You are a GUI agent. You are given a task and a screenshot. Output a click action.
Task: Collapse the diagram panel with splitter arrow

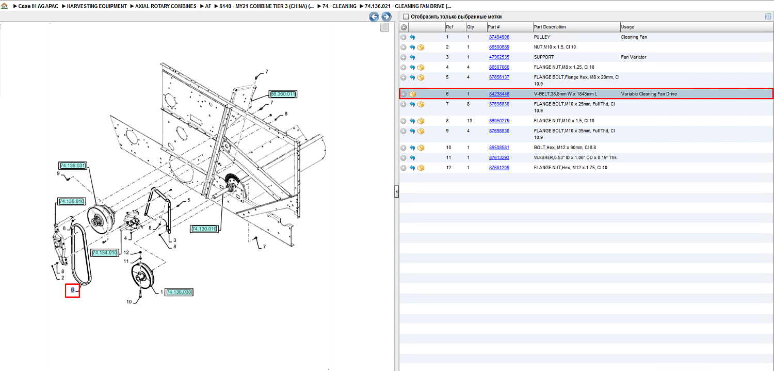click(396, 192)
